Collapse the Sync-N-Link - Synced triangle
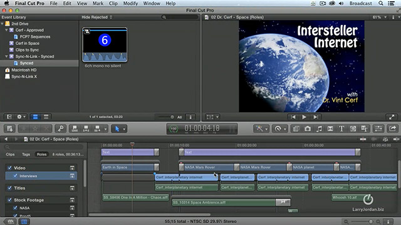The width and height of the screenshot is (401, 225). click(7, 56)
